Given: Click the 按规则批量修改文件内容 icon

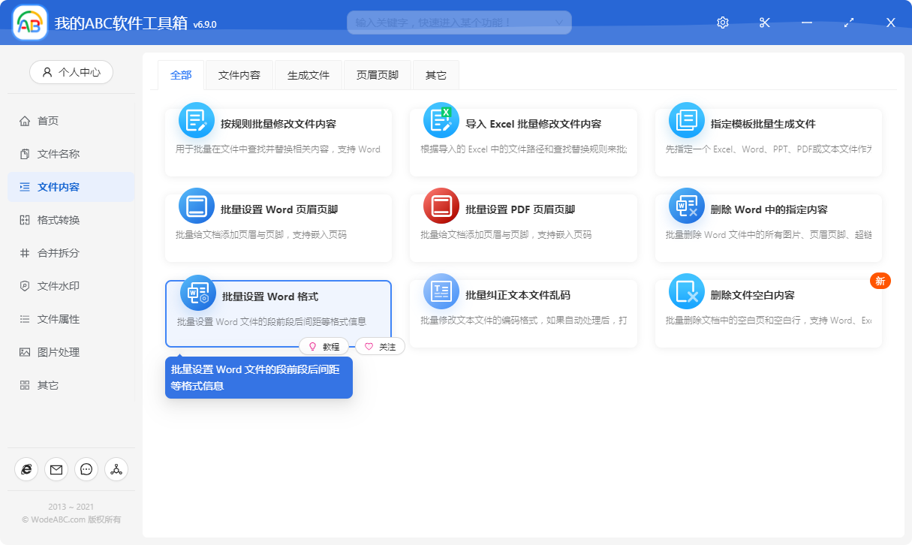Looking at the screenshot, I should click(197, 119).
